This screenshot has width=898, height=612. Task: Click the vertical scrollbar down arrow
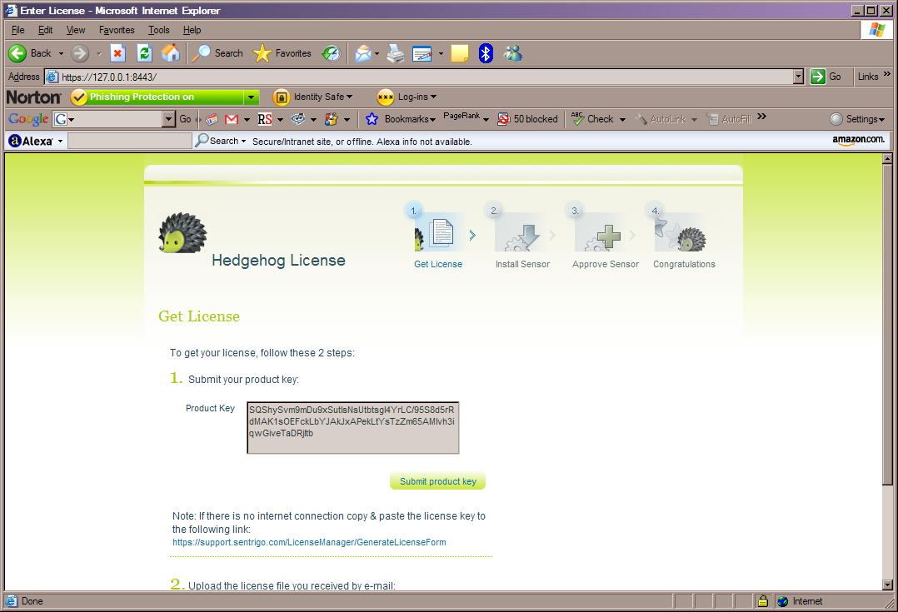click(x=887, y=585)
